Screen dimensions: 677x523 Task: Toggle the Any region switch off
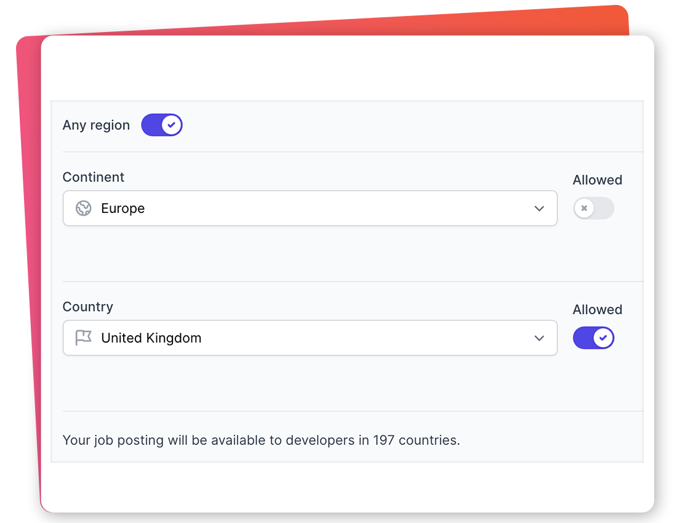pos(162,125)
